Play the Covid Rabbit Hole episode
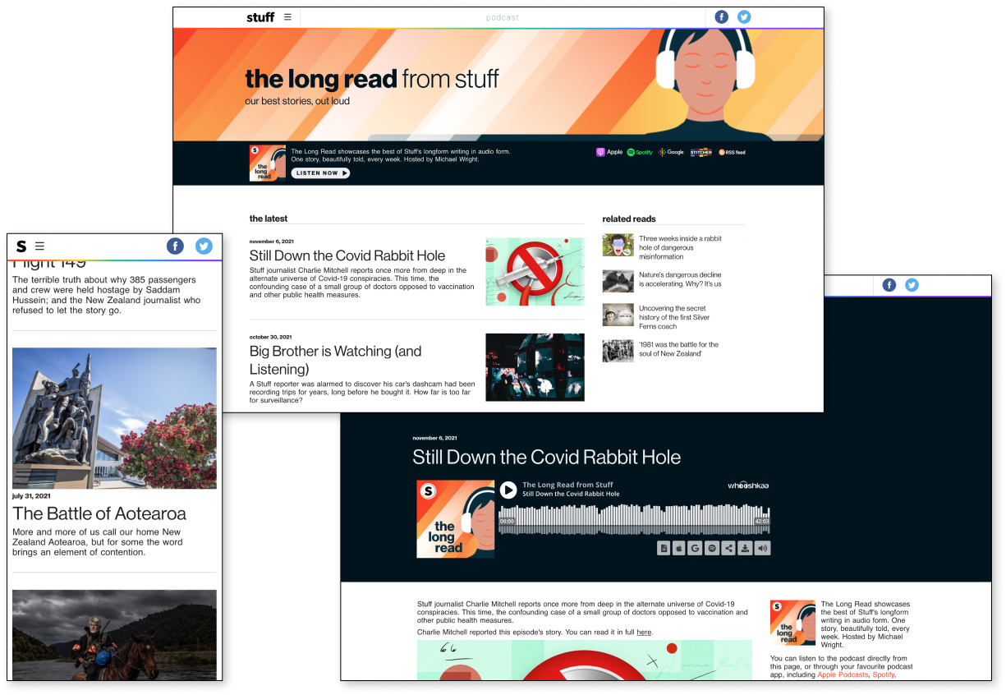 pos(508,490)
